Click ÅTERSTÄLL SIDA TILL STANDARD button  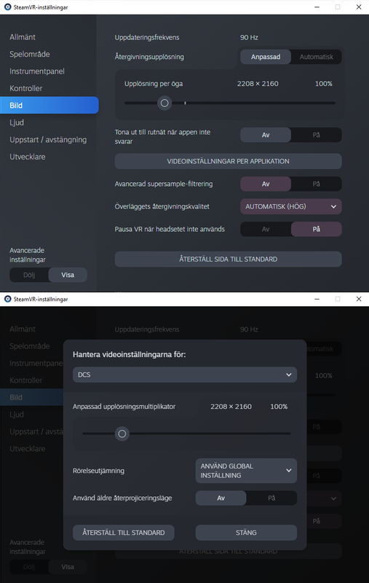(x=228, y=259)
